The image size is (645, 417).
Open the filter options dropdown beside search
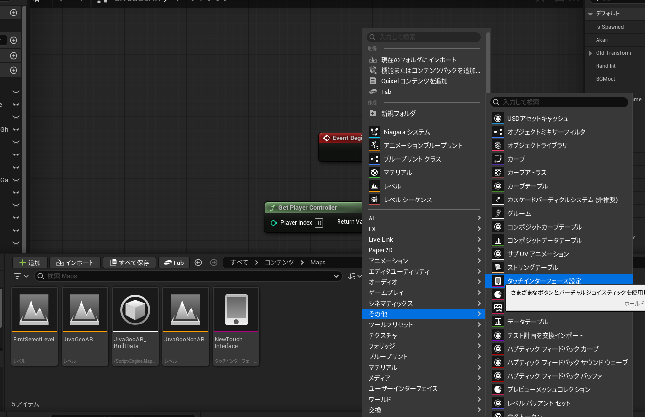click(21, 276)
